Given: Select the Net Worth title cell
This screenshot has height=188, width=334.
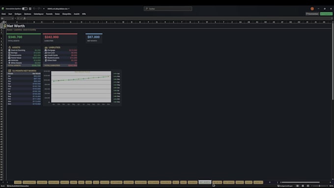Looking at the screenshot, I should (x=16, y=26).
